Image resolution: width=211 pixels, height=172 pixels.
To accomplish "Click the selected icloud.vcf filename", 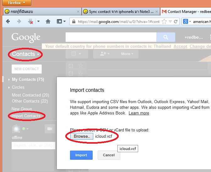I will pos(104,136).
